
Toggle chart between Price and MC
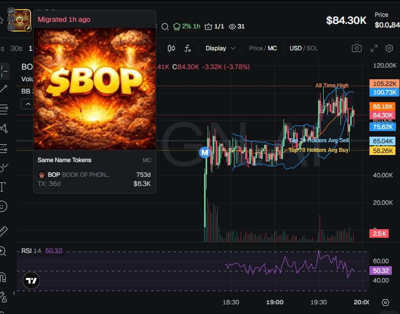[263, 48]
